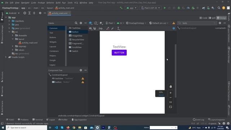Screen dimensions: 231x130
Task: Open Palette settings gear icon
Action: click(x=81, y=23)
